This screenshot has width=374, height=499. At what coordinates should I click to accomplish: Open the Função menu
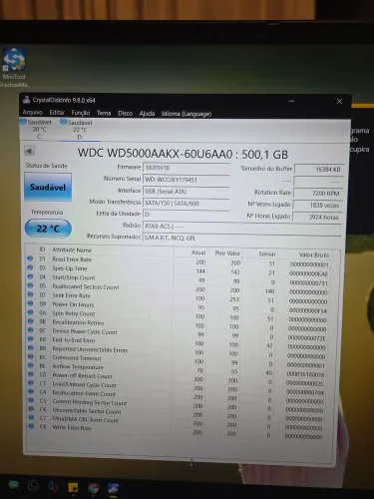(x=81, y=113)
